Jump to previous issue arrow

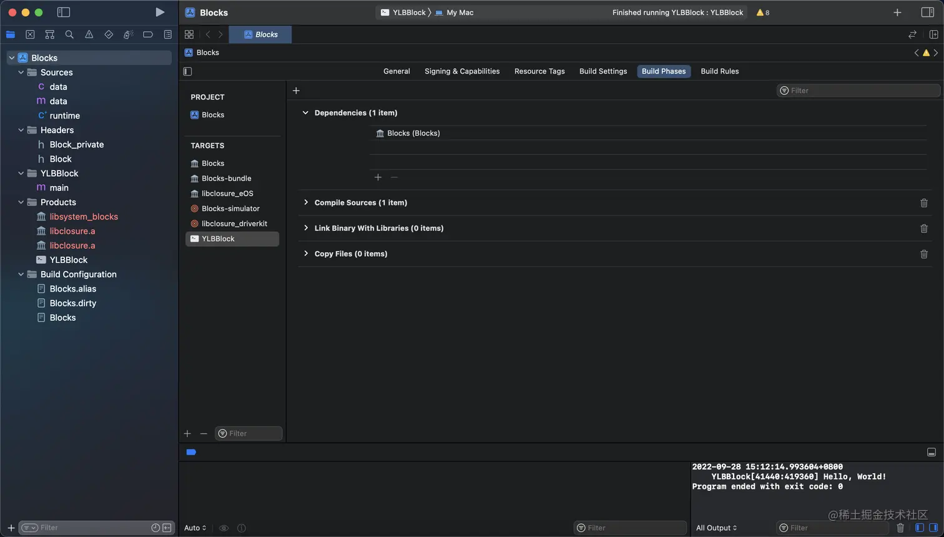tap(917, 52)
